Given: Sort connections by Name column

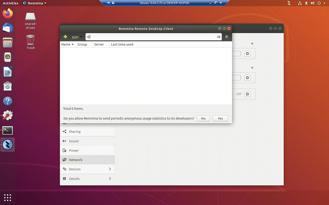Looking at the screenshot, I should pyautogui.click(x=68, y=44).
